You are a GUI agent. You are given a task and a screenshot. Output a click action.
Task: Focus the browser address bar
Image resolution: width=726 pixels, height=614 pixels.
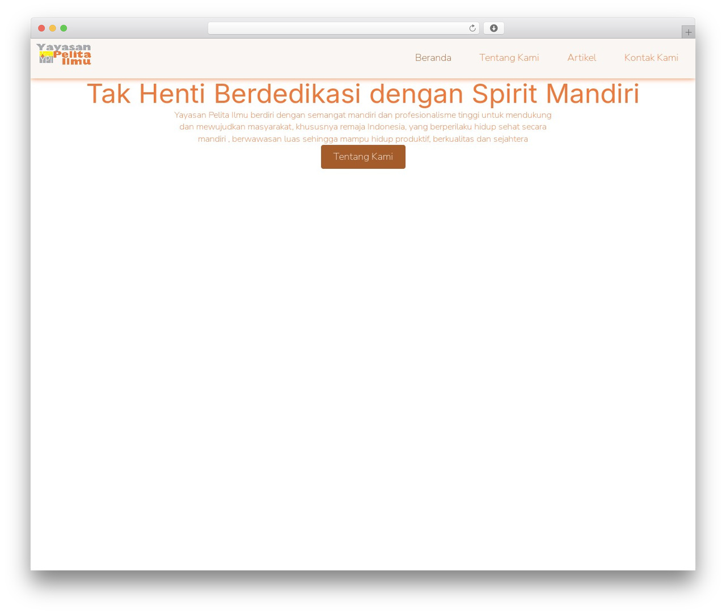(x=343, y=28)
